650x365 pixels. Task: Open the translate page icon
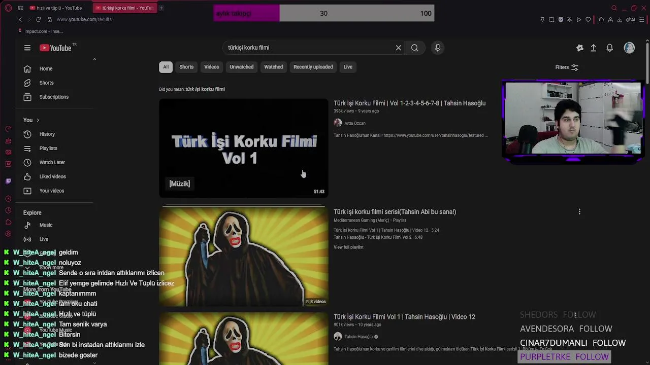(570, 20)
